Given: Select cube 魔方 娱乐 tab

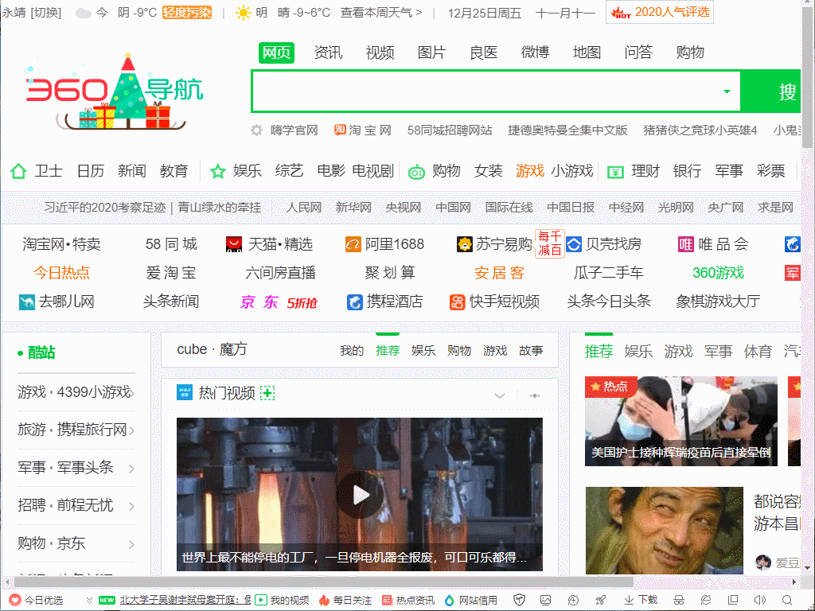Looking at the screenshot, I should pyautogui.click(x=423, y=351).
